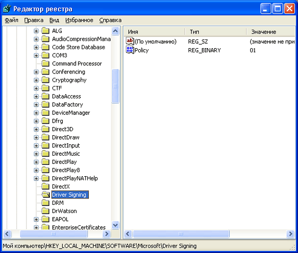The image size is (298, 253).
Task: Select the DirectX key label
Action: (61, 187)
